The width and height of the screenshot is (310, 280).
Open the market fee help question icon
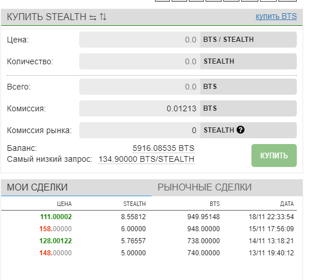pos(241,130)
